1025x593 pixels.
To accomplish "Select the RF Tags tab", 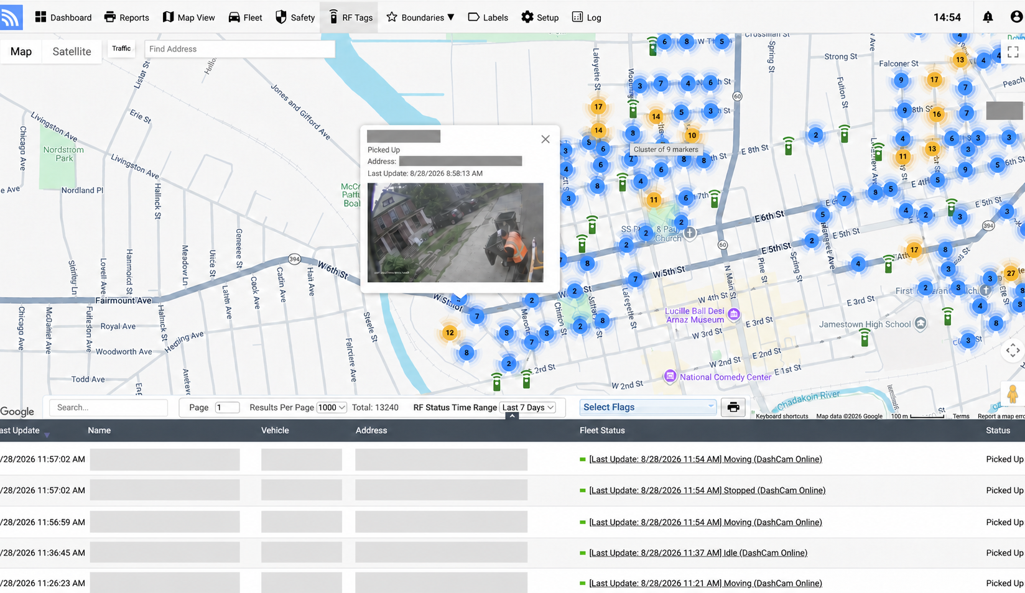I will (x=350, y=17).
